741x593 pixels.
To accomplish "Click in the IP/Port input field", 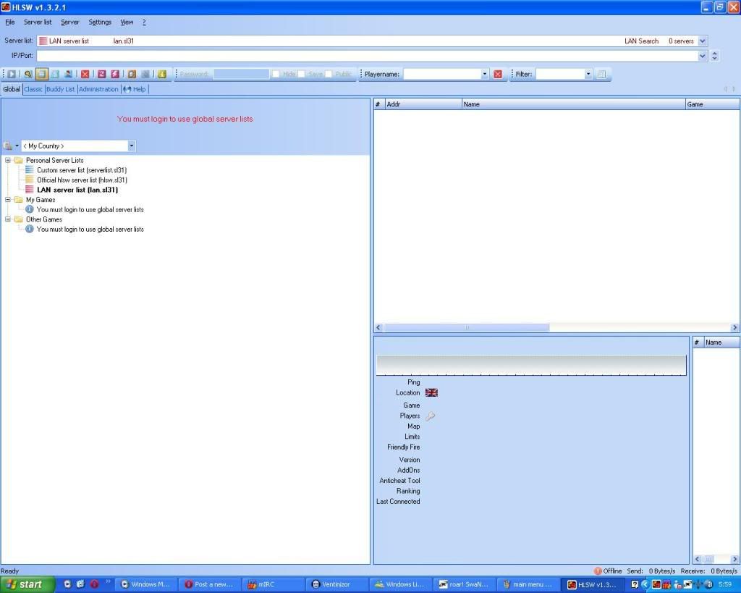I will click(365, 56).
